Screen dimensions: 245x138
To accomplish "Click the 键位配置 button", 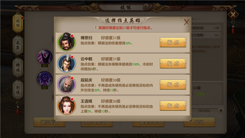I will click(49, 122).
